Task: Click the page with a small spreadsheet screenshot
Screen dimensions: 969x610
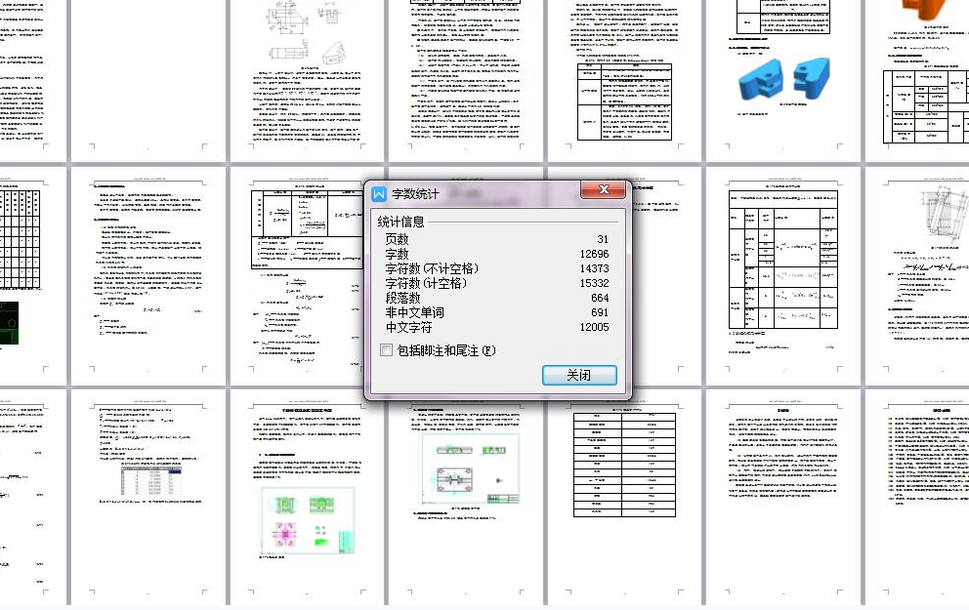Action: coord(147,497)
